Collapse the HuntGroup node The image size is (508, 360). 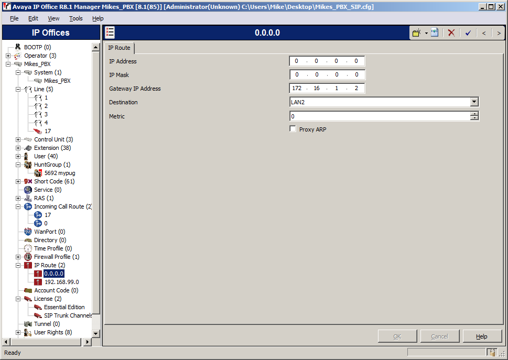[x=18, y=165]
